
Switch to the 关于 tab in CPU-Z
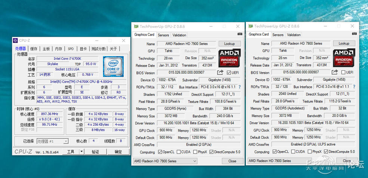click(x=113, y=49)
